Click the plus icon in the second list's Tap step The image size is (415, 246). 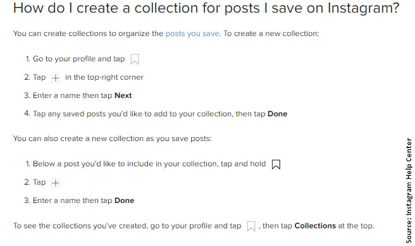click(x=56, y=183)
